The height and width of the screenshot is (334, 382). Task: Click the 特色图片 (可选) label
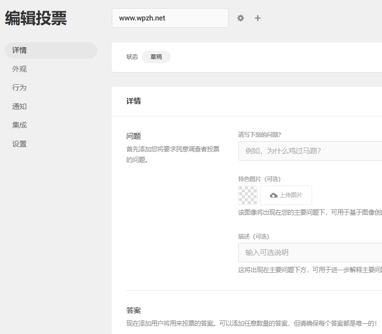[259, 179]
